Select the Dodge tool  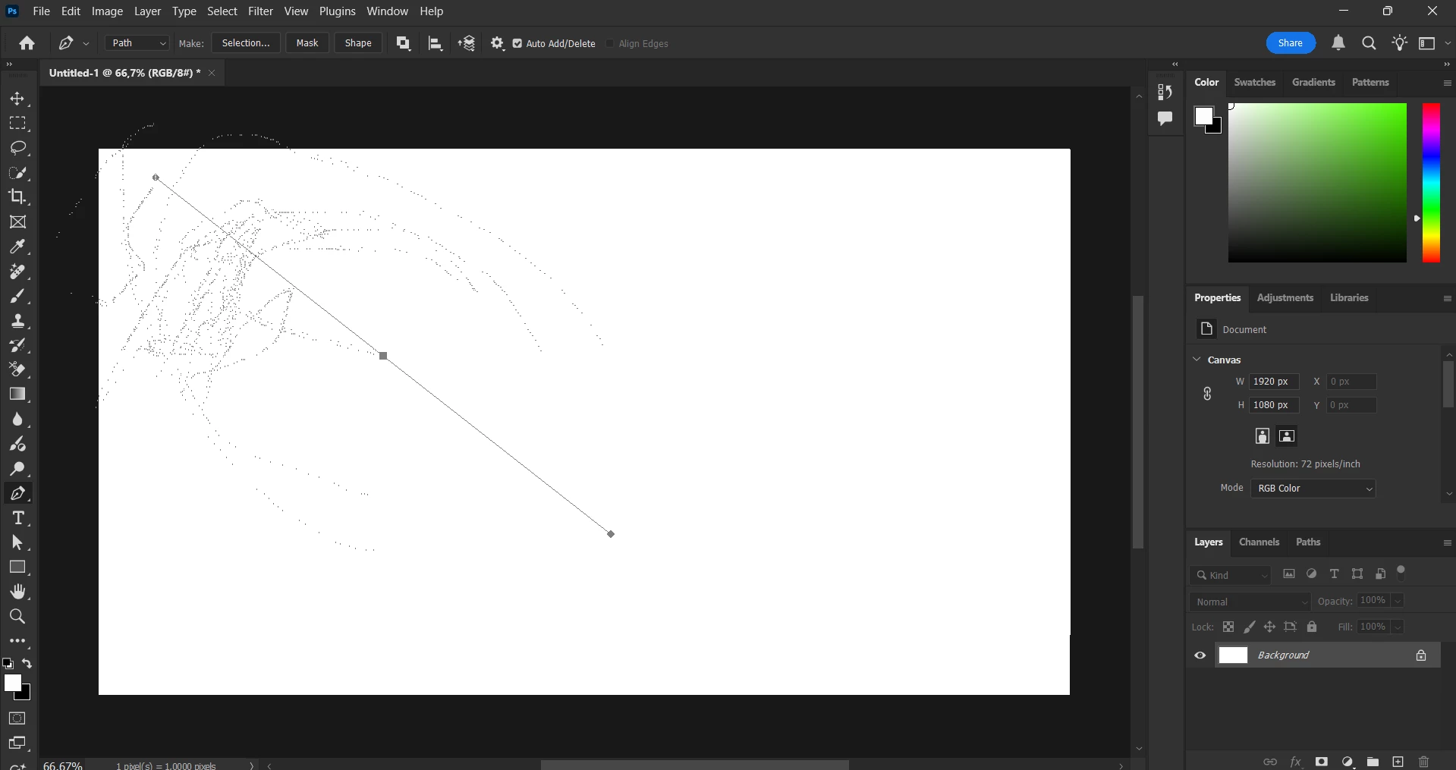(x=17, y=468)
